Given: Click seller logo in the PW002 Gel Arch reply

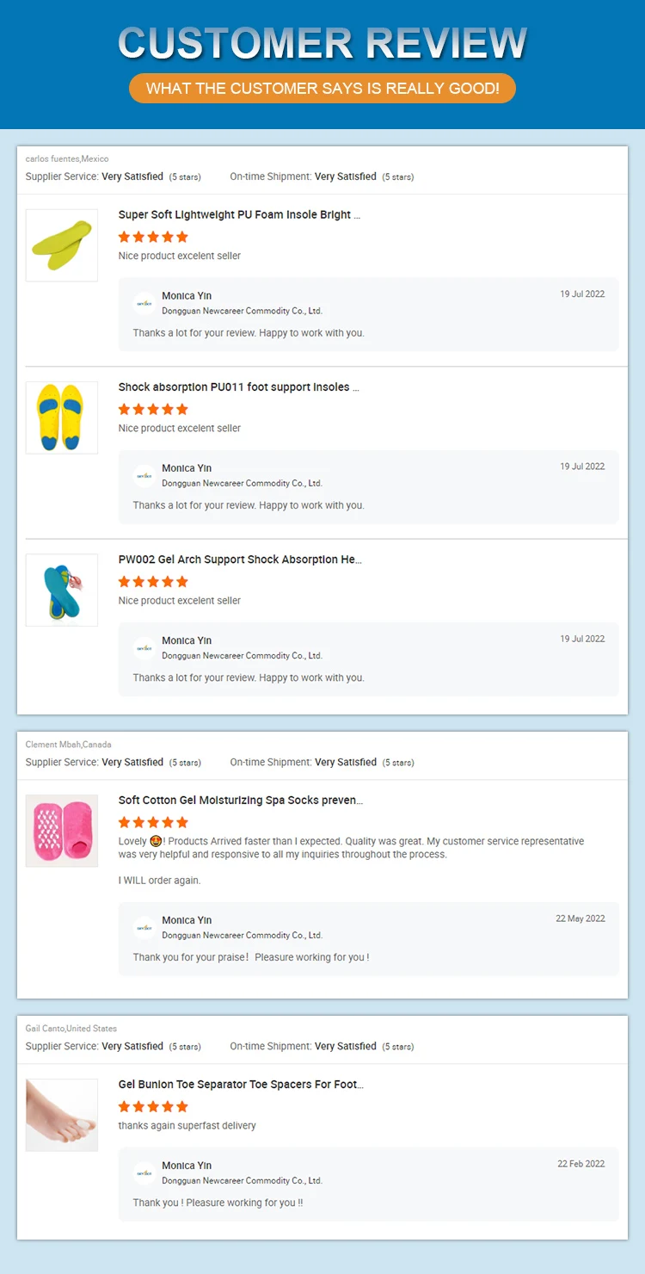Looking at the screenshot, I should point(144,647).
